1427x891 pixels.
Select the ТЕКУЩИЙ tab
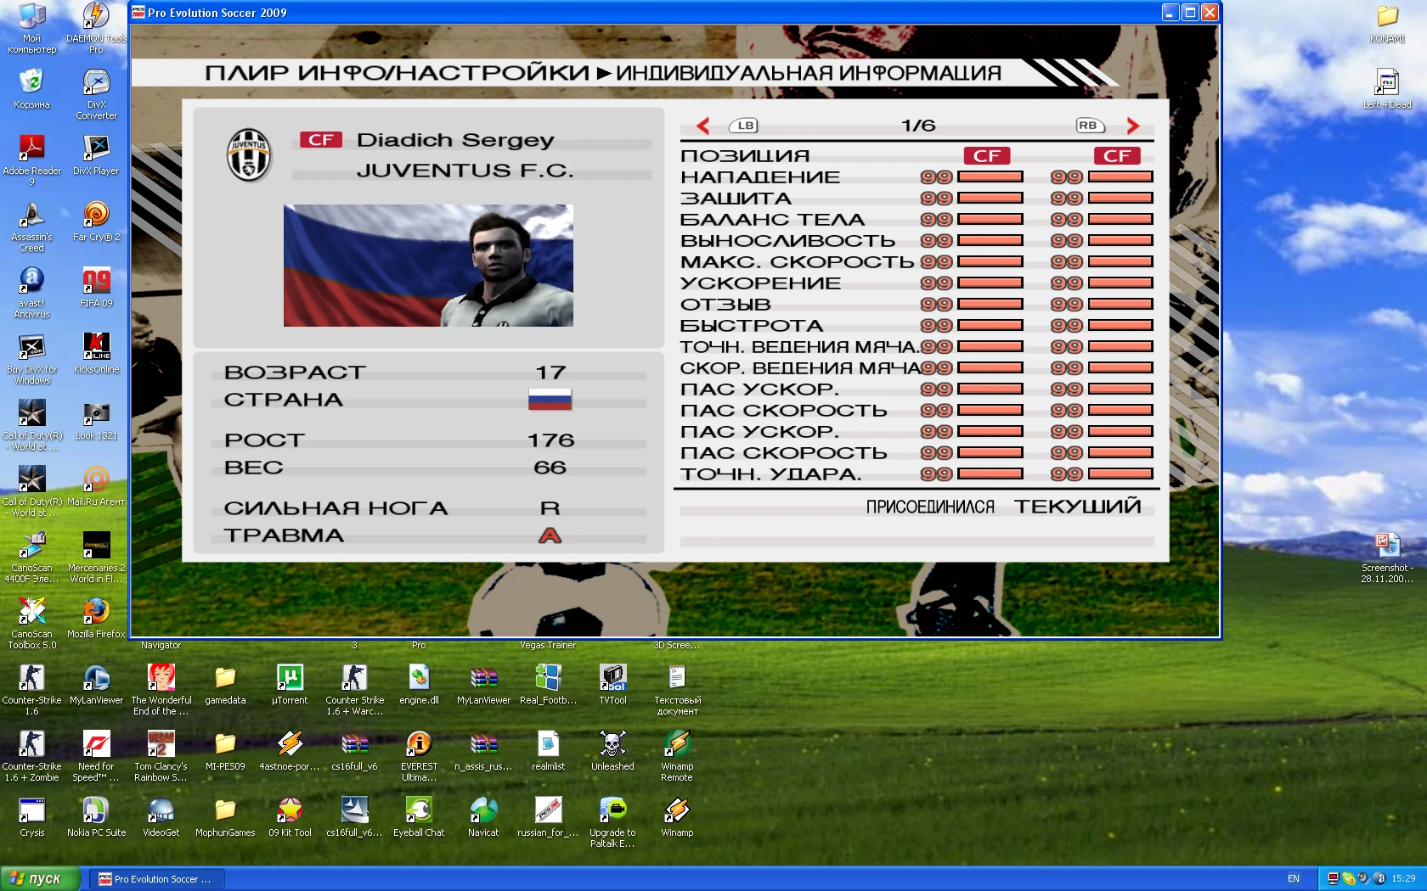coord(1077,506)
